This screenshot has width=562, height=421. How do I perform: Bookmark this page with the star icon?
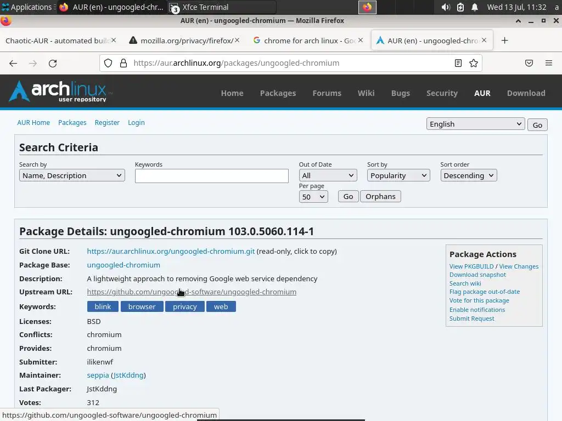click(474, 64)
